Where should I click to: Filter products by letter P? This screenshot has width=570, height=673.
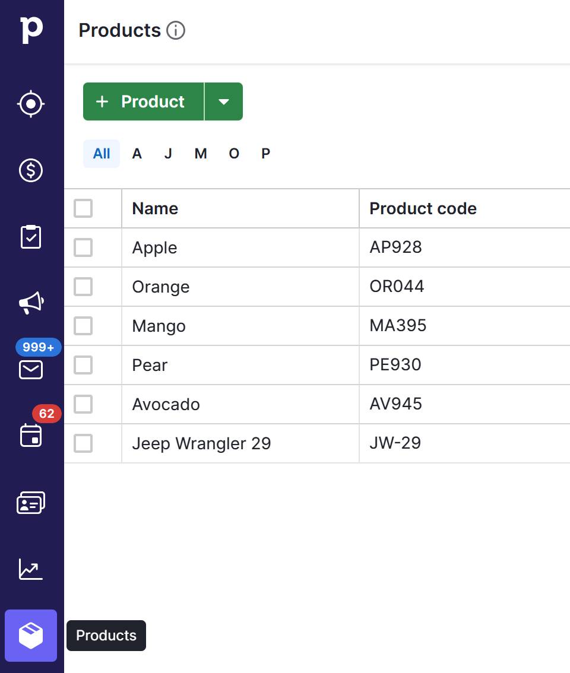[266, 154]
